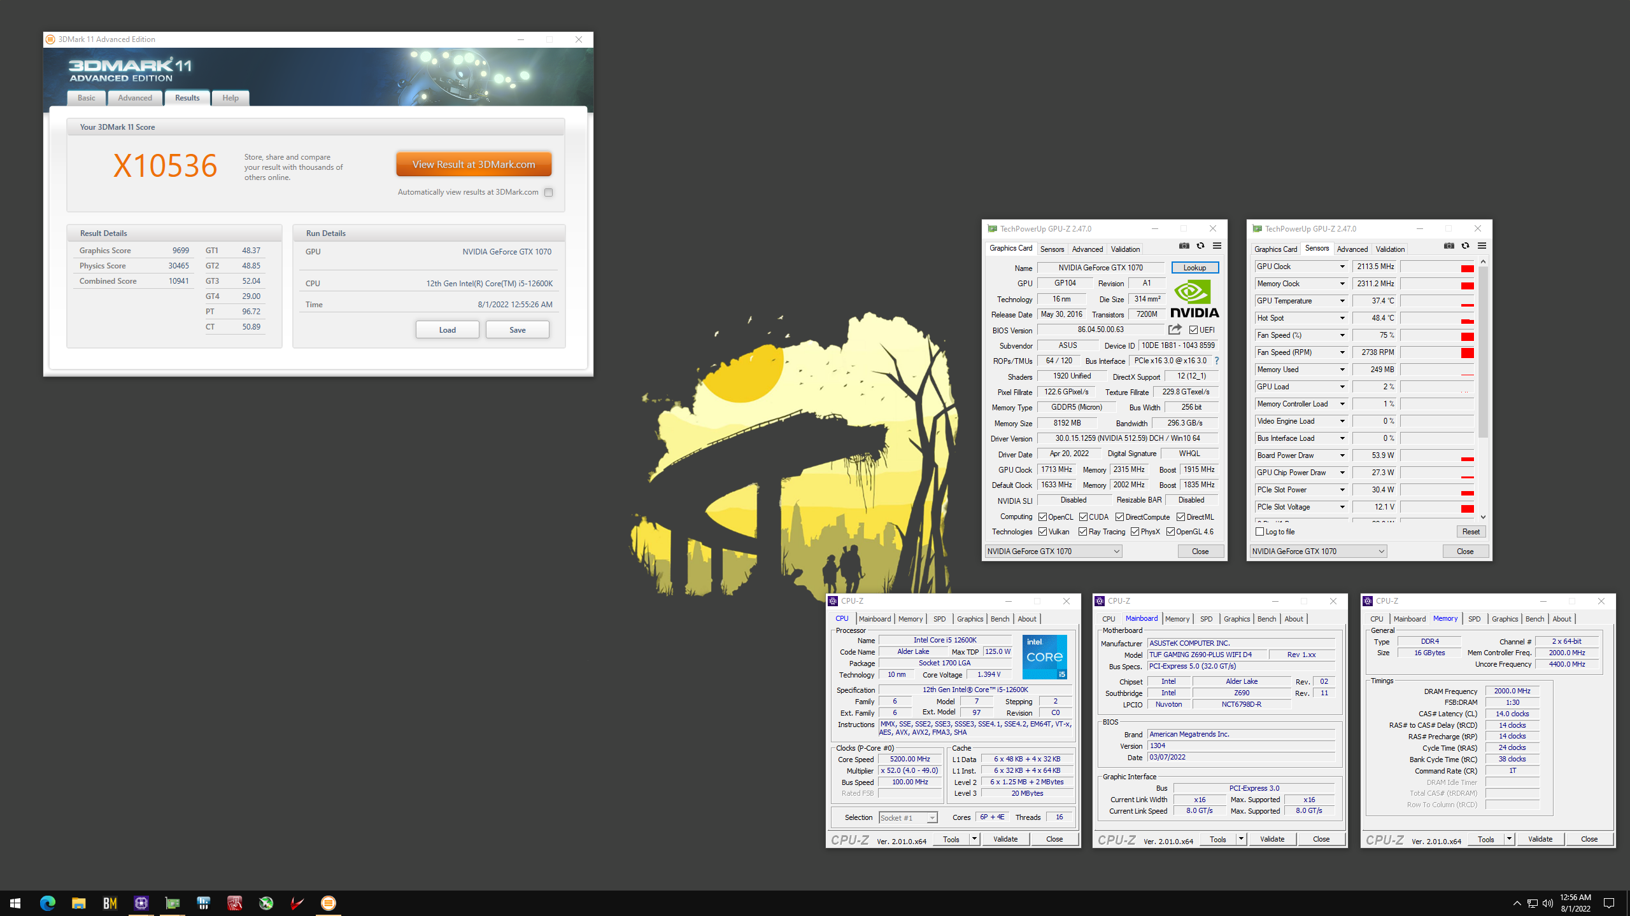Open the Bench tab in CPU-Z CPU window
Viewport: 1630px width, 916px height.
coord(1000,619)
